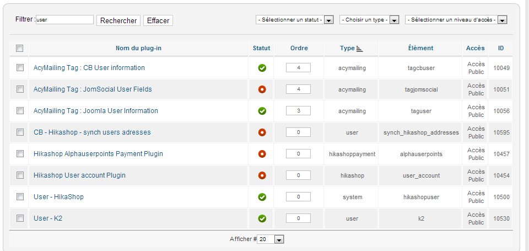529x251 pixels.
Task: Open the Afficher # pagination limit dropdown
Action: coord(271,239)
